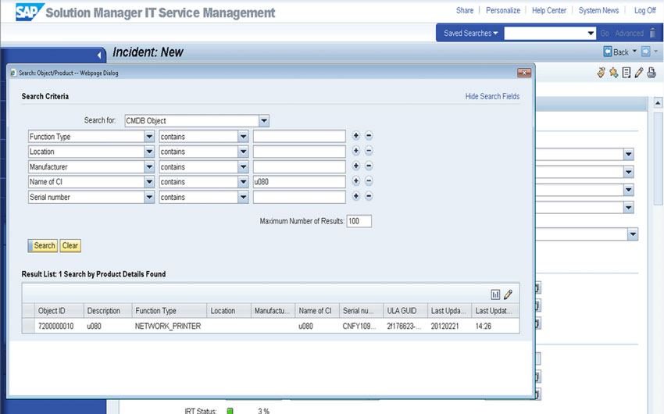Click the Back arrow icon

coord(608,52)
